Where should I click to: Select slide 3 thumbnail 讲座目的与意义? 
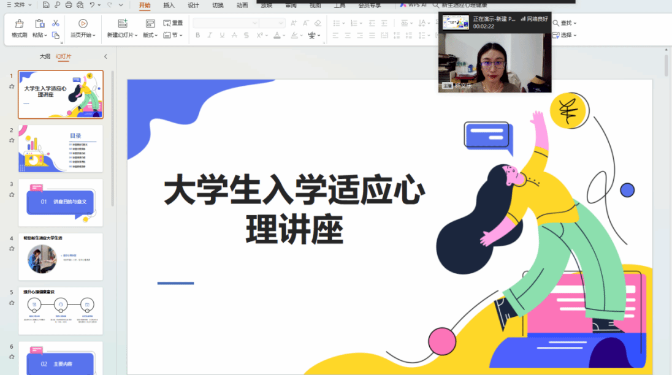61,202
